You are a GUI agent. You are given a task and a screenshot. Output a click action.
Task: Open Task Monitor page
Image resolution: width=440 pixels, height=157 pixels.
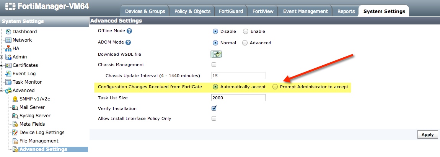[27, 82]
